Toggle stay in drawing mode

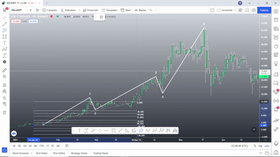(4, 91)
